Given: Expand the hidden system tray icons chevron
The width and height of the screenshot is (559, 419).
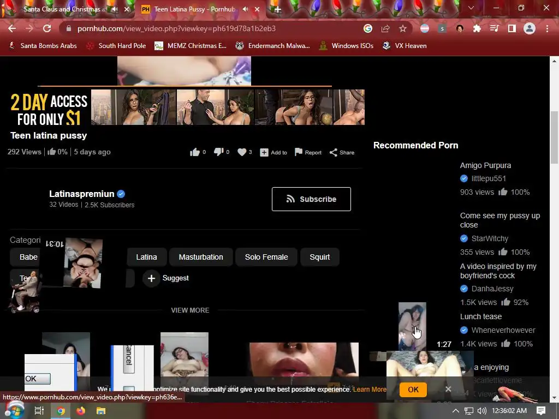Looking at the screenshot, I should [456, 411].
